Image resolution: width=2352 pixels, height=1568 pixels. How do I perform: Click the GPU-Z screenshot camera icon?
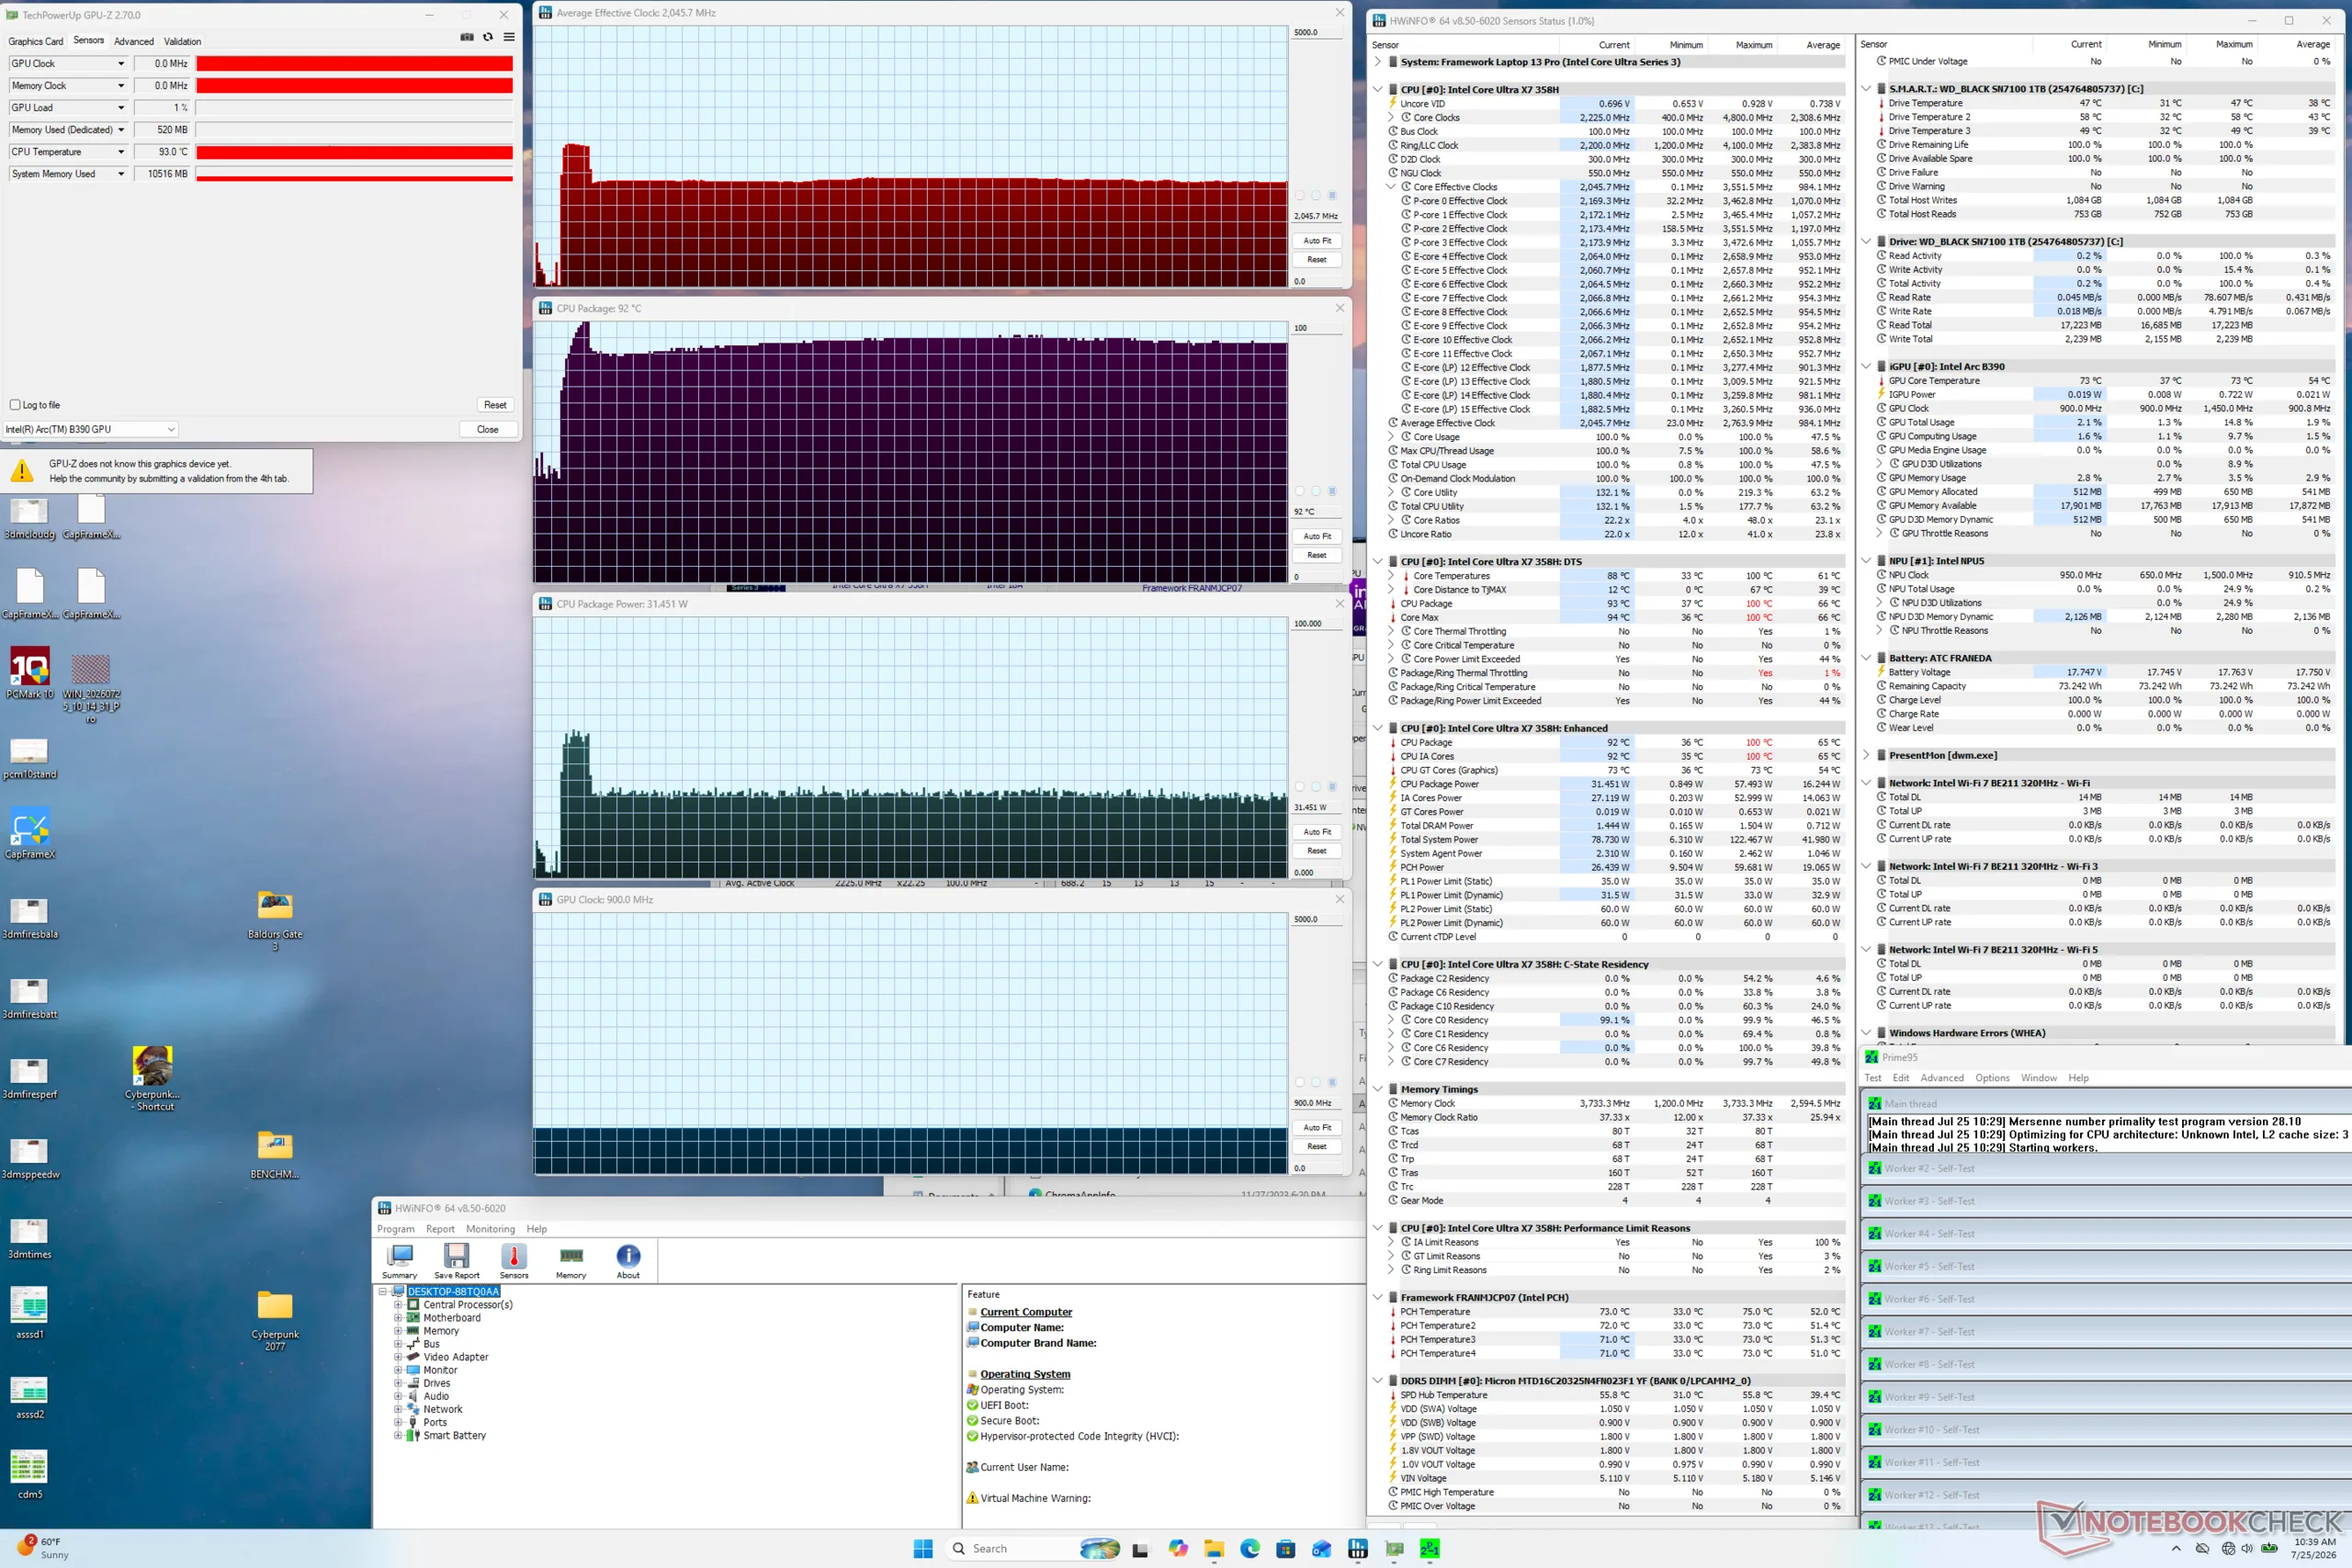[466, 37]
